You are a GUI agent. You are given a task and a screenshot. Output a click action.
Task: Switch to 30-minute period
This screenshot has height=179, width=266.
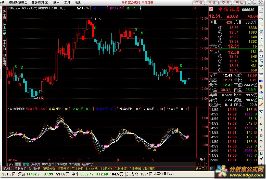tap(261, 136)
